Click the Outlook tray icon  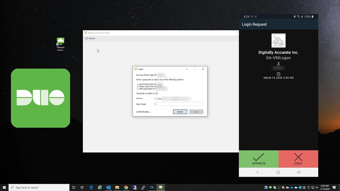click(x=300, y=188)
